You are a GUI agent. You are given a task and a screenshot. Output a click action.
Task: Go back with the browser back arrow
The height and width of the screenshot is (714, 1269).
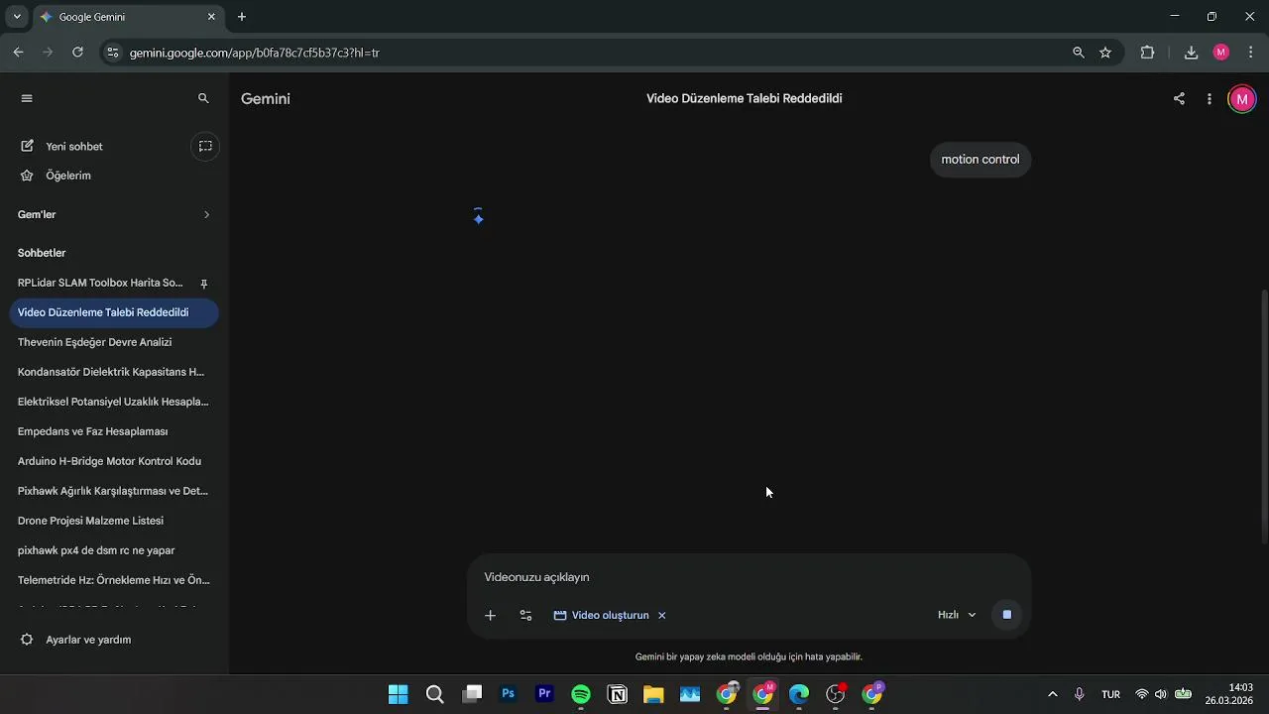(x=18, y=53)
